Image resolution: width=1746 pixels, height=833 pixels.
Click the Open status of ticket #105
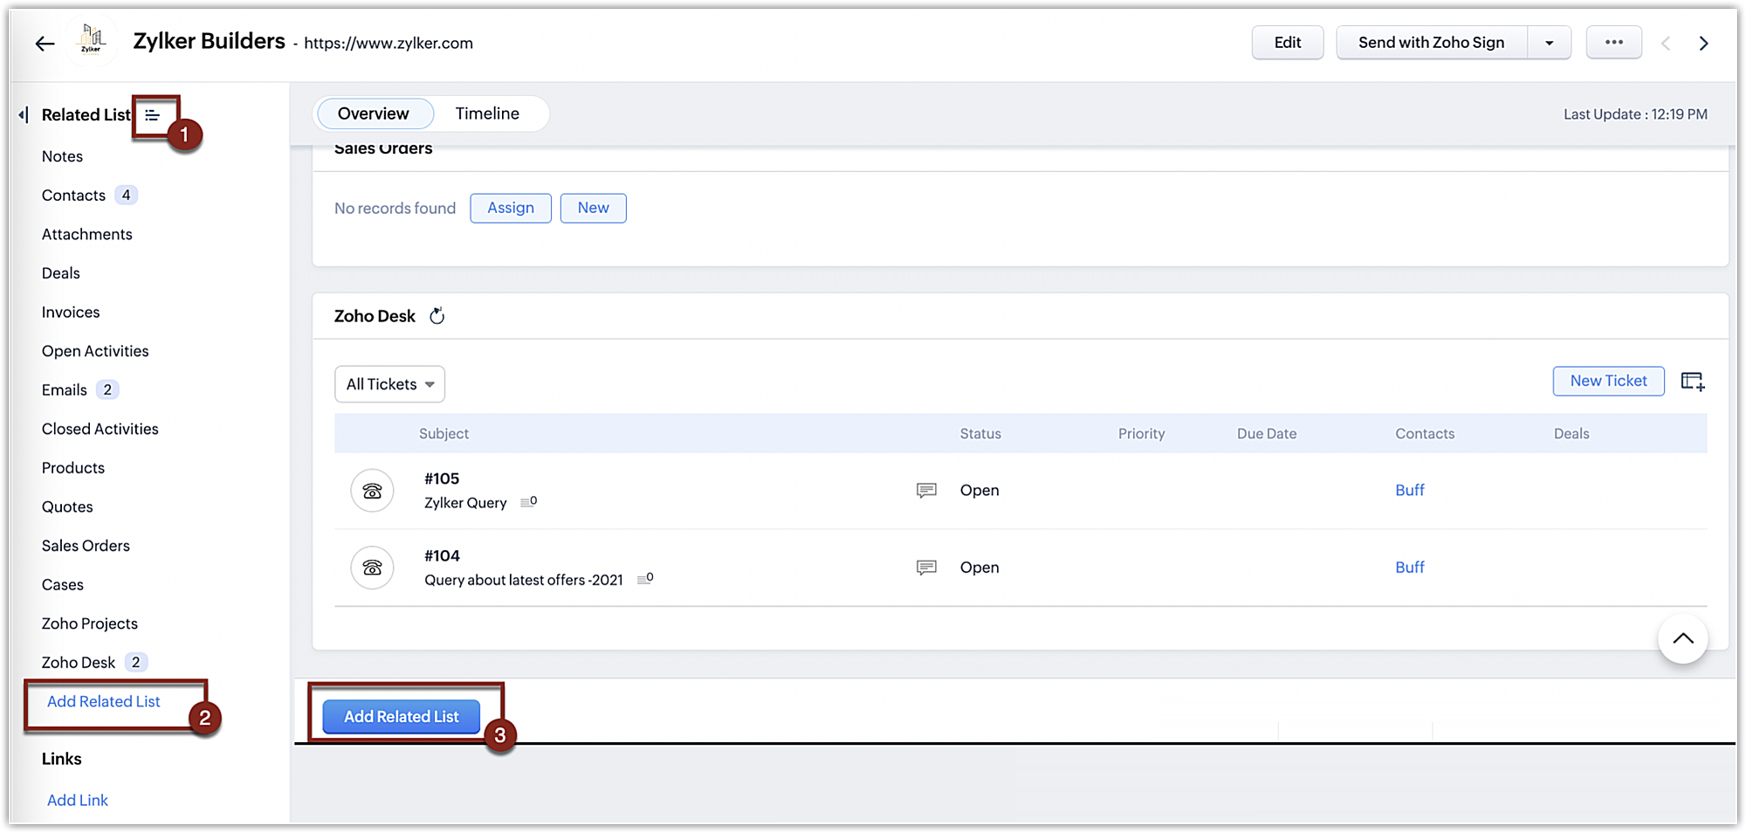[980, 491]
